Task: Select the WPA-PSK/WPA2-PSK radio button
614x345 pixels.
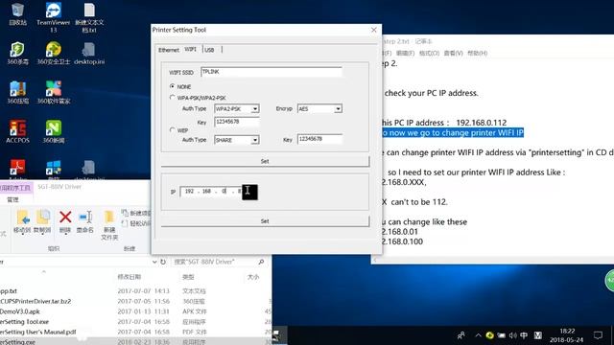Action: tap(173, 97)
